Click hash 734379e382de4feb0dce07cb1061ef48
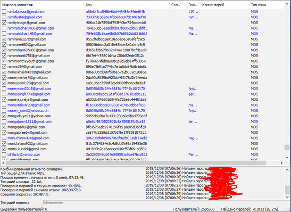291x212 pixels. click(x=116, y=17)
